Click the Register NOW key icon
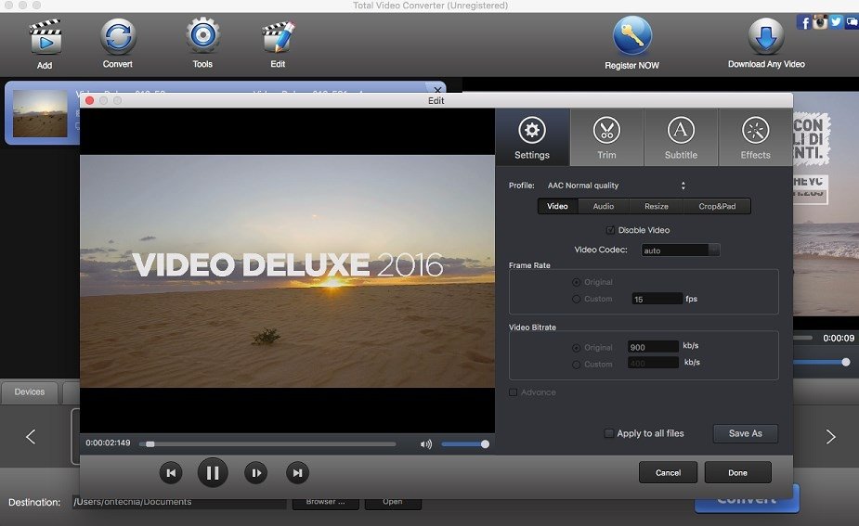Viewport: 859px width, 526px height. click(x=631, y=36)
